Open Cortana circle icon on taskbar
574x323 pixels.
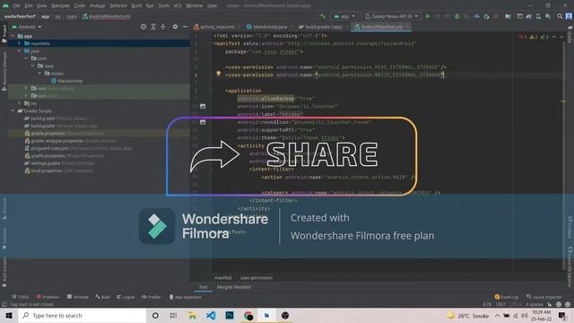point(155,315)
